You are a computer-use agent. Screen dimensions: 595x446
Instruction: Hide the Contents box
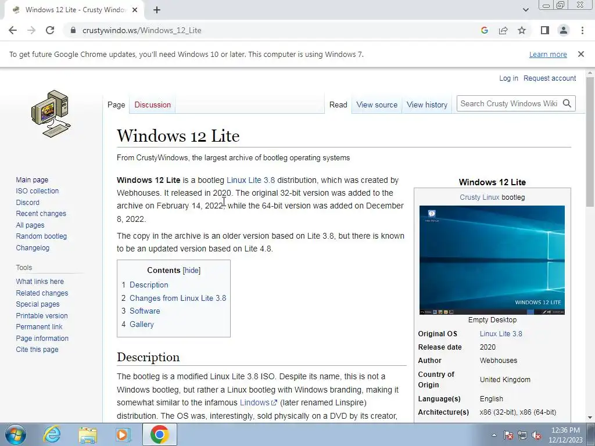(x=192, y=271)
